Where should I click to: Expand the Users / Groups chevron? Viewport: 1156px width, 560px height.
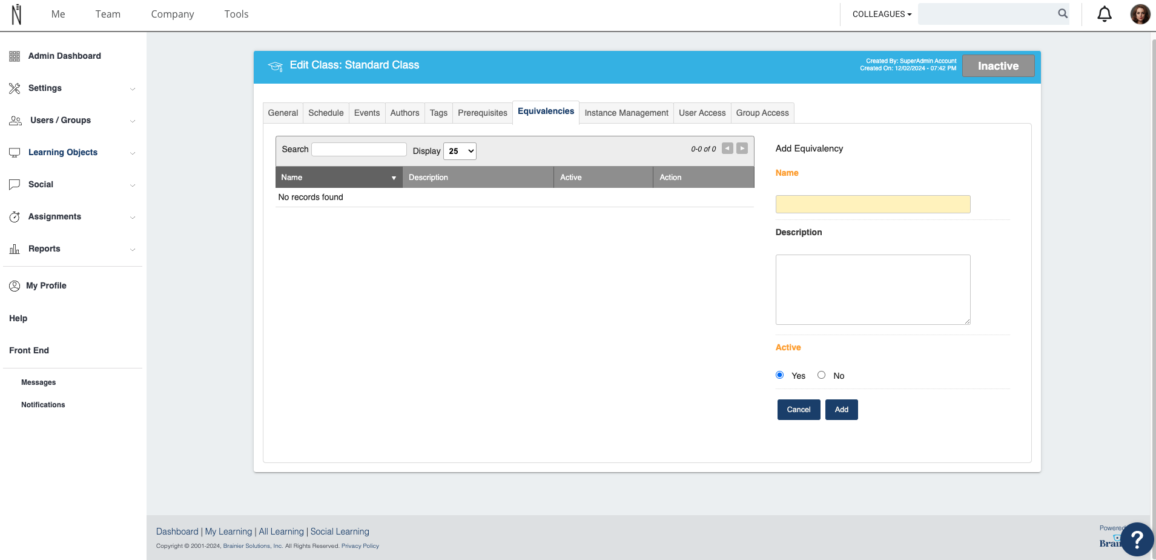(133, 121)
